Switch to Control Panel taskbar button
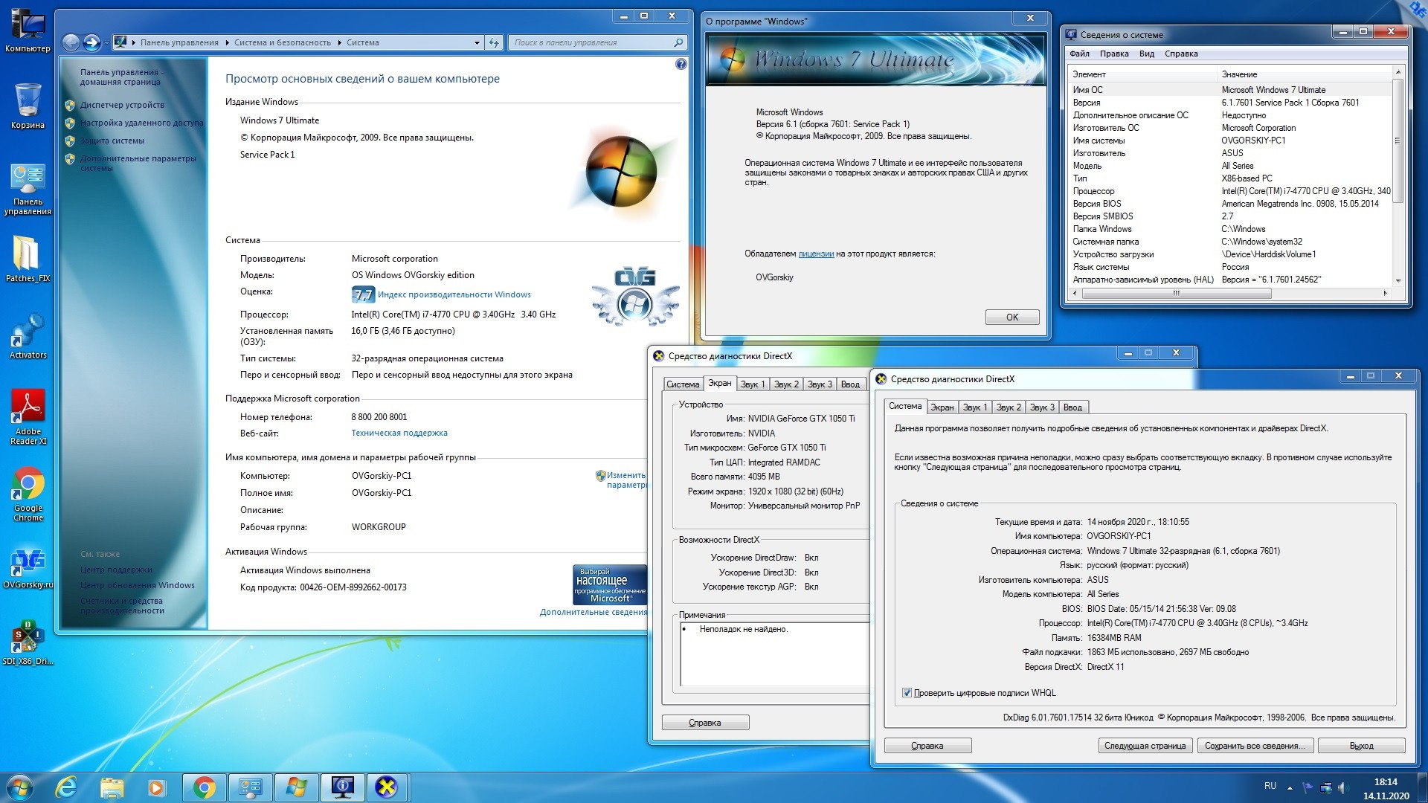 [250, 787]
